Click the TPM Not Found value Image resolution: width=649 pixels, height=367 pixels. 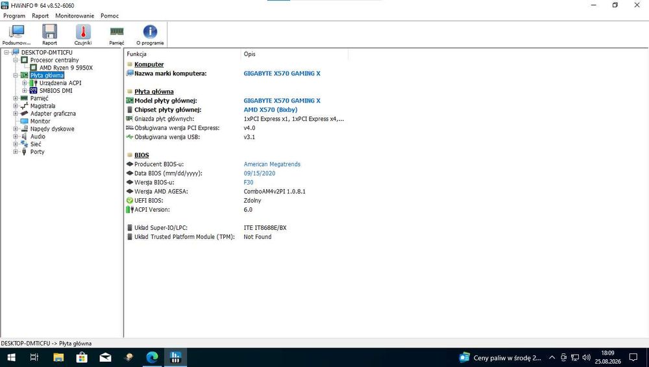tap(258, 237)
